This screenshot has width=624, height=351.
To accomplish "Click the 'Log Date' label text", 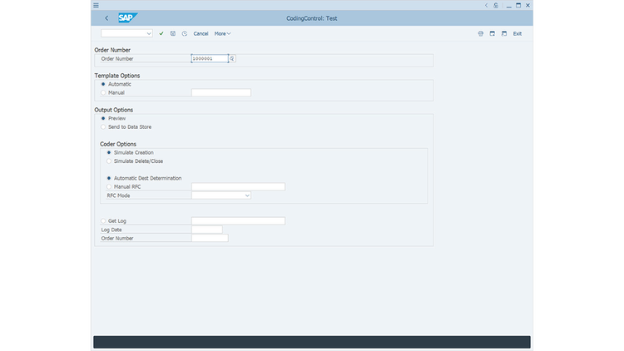I will [111, 230].
